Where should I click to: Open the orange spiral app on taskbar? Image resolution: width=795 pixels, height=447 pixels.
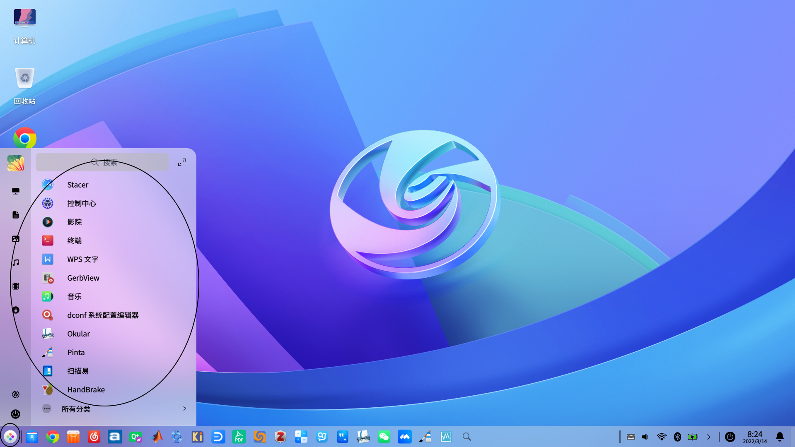click(260, 437)
